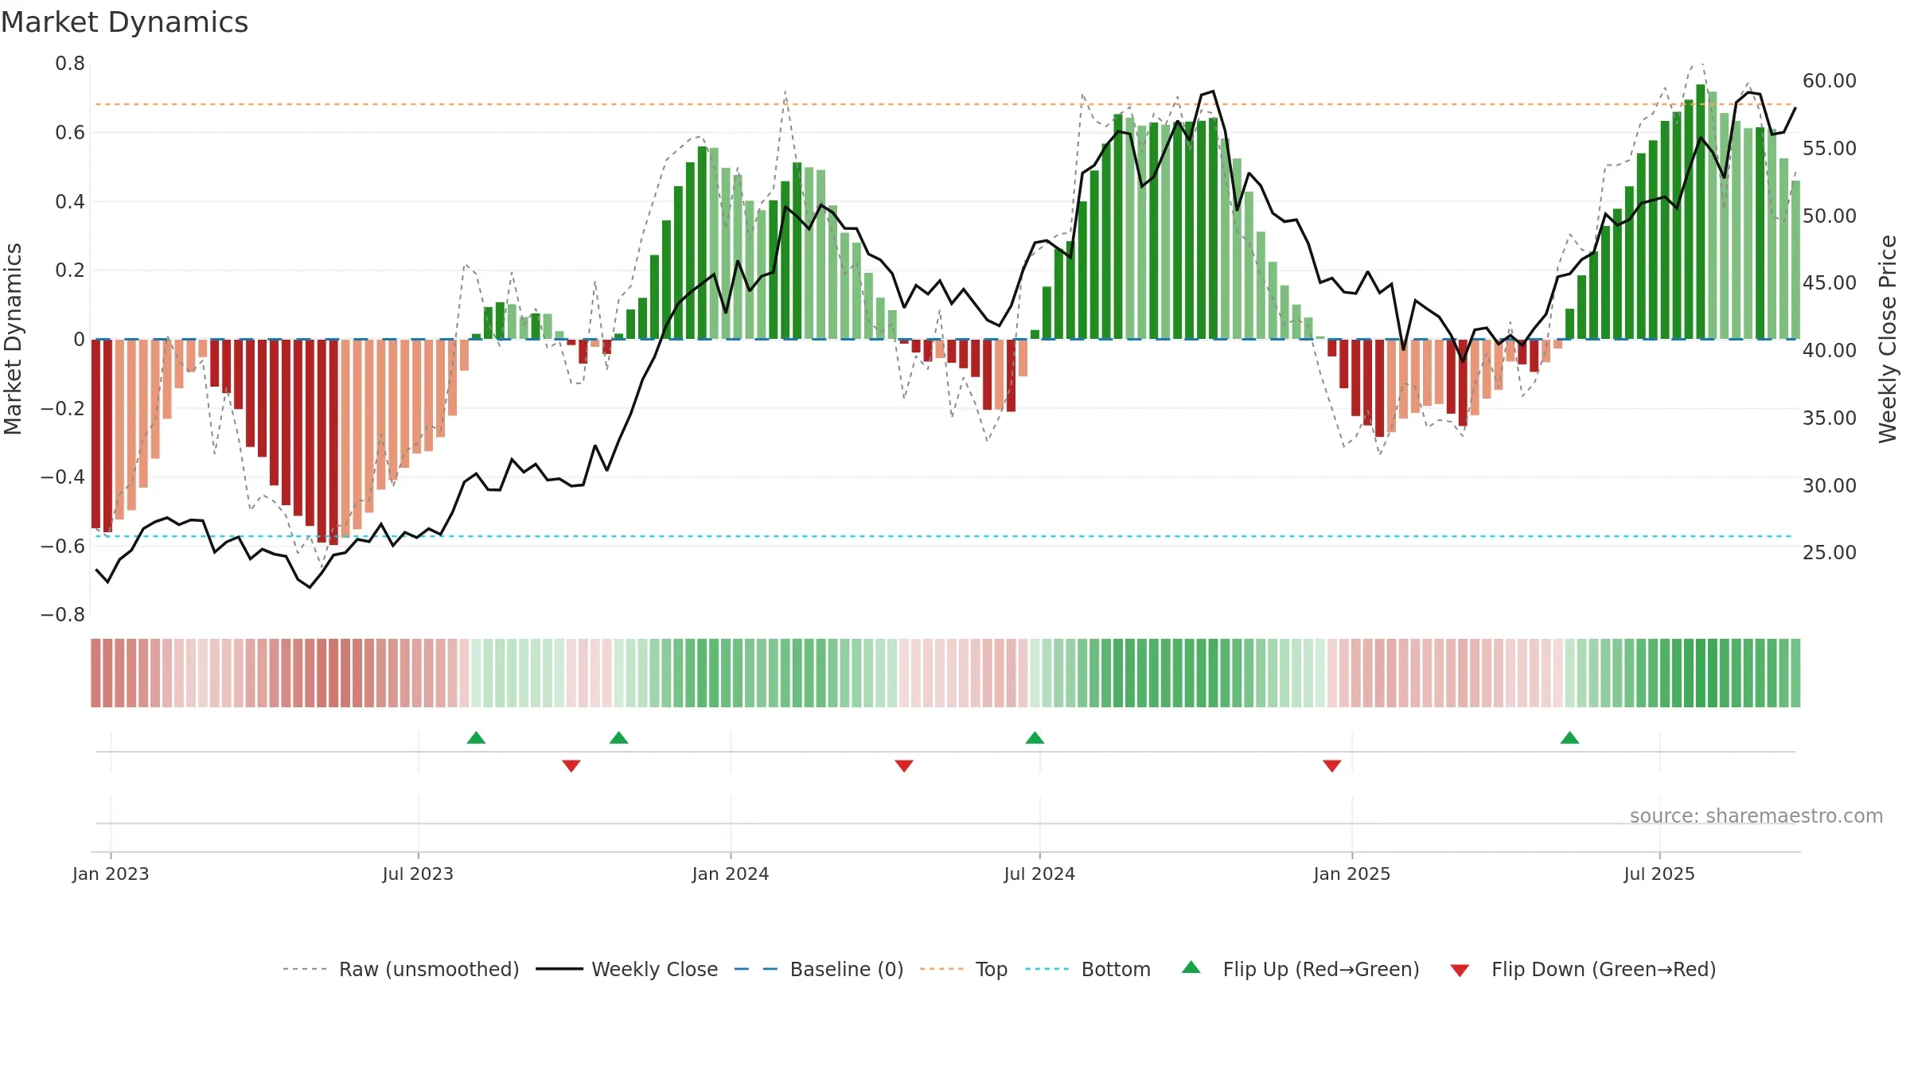The image size is (1910, 1074).
Task: Toggle Flip Down (Green→Red) legend entry
Action: pyautogui.click(x=1582, y=969)
